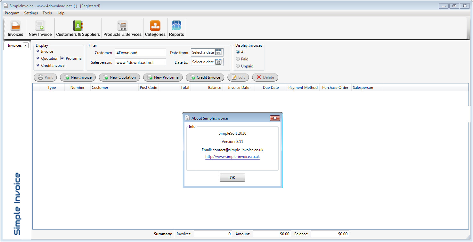The width and height of the screenshot is (473, 242).
Task: Click the Credit Invoice button
Action: click(205, 77)
